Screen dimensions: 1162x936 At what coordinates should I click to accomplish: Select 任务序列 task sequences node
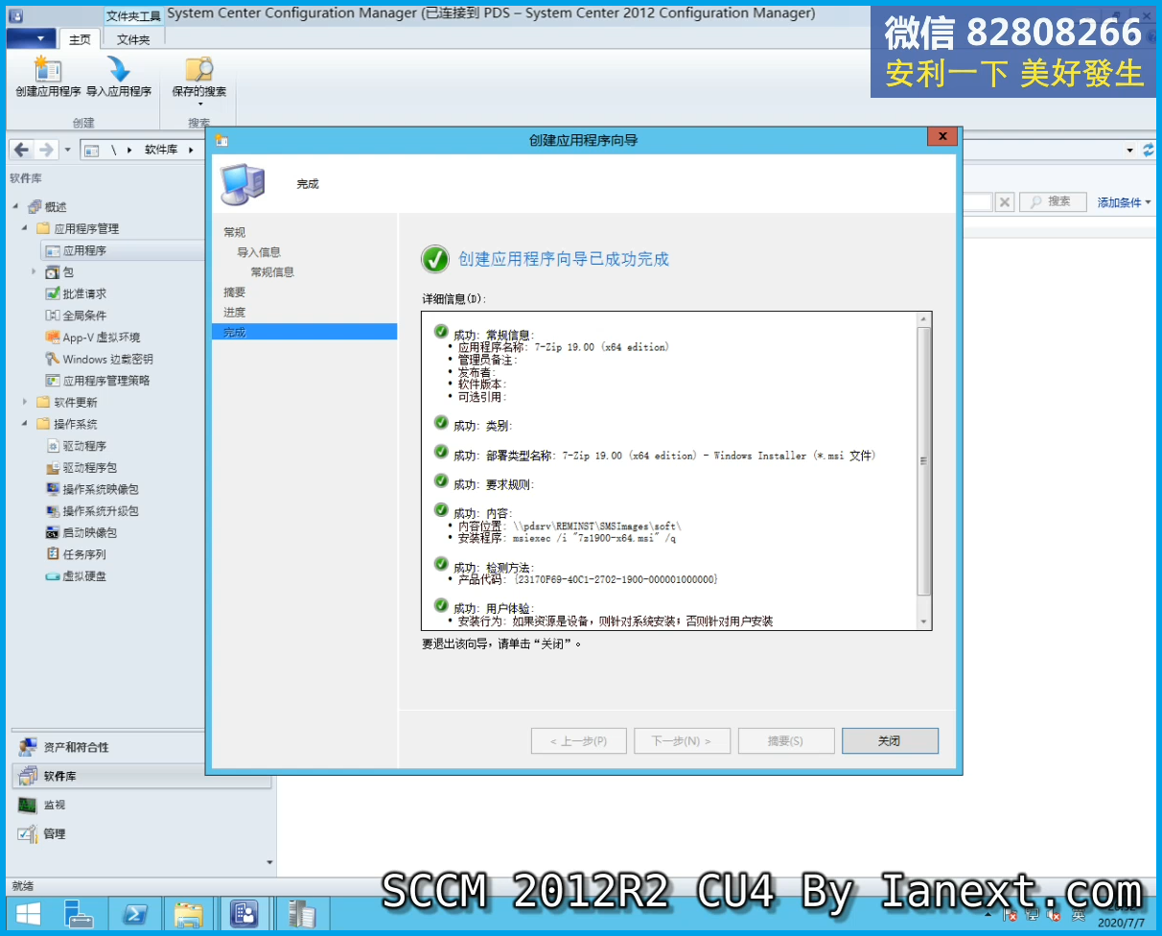pos(84,554)
